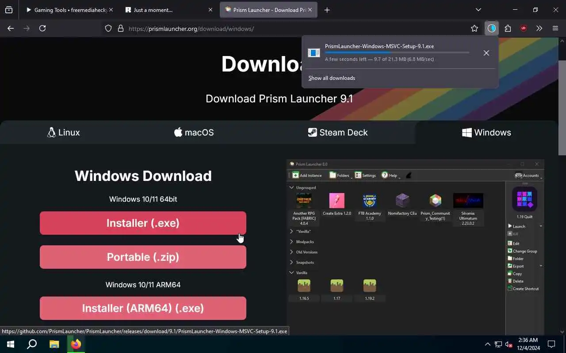Viewport: 566px width, 353px height.
Task: Collapse the Vanilla group with instances
Action: tap(291, 273)
